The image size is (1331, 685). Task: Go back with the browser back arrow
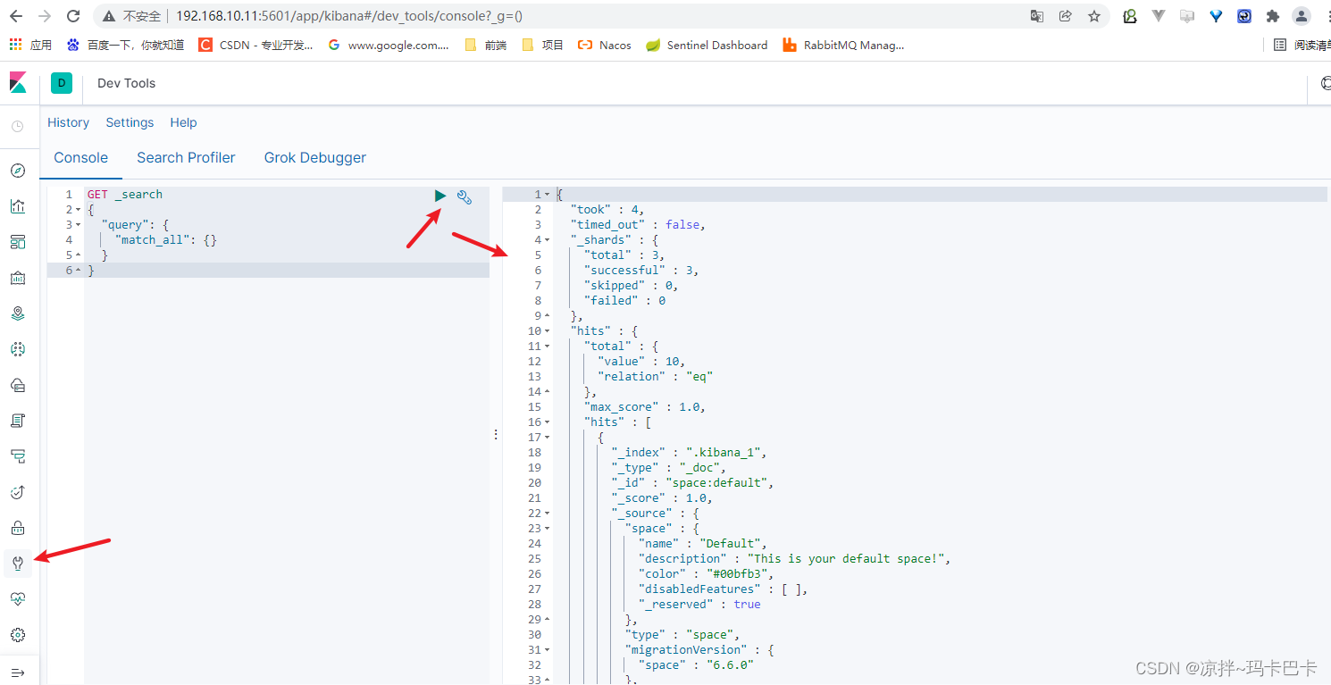point(16,16)
